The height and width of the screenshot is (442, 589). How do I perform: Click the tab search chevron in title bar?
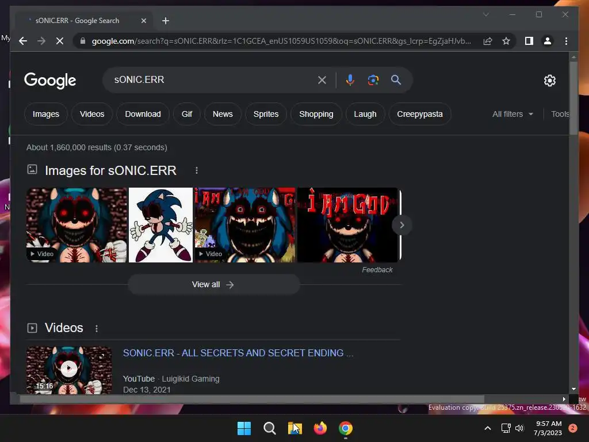pos(485,14)
